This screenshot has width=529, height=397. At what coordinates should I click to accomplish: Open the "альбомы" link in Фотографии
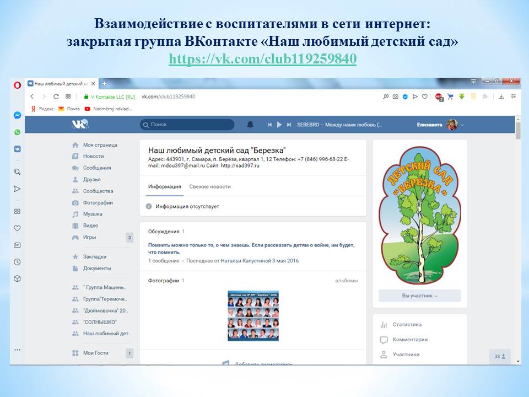coord(346,281)
